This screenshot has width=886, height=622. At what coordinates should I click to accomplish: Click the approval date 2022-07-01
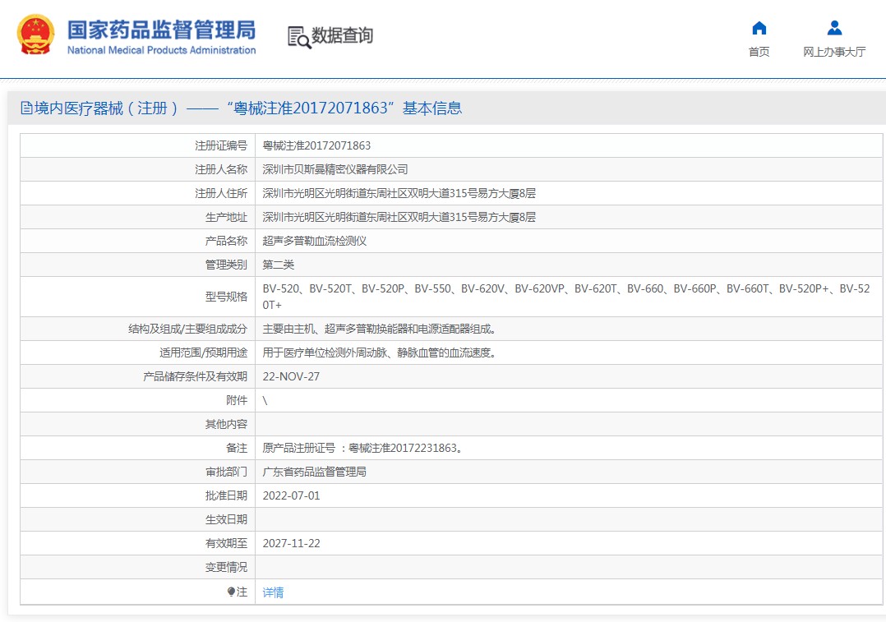(291, 495)
